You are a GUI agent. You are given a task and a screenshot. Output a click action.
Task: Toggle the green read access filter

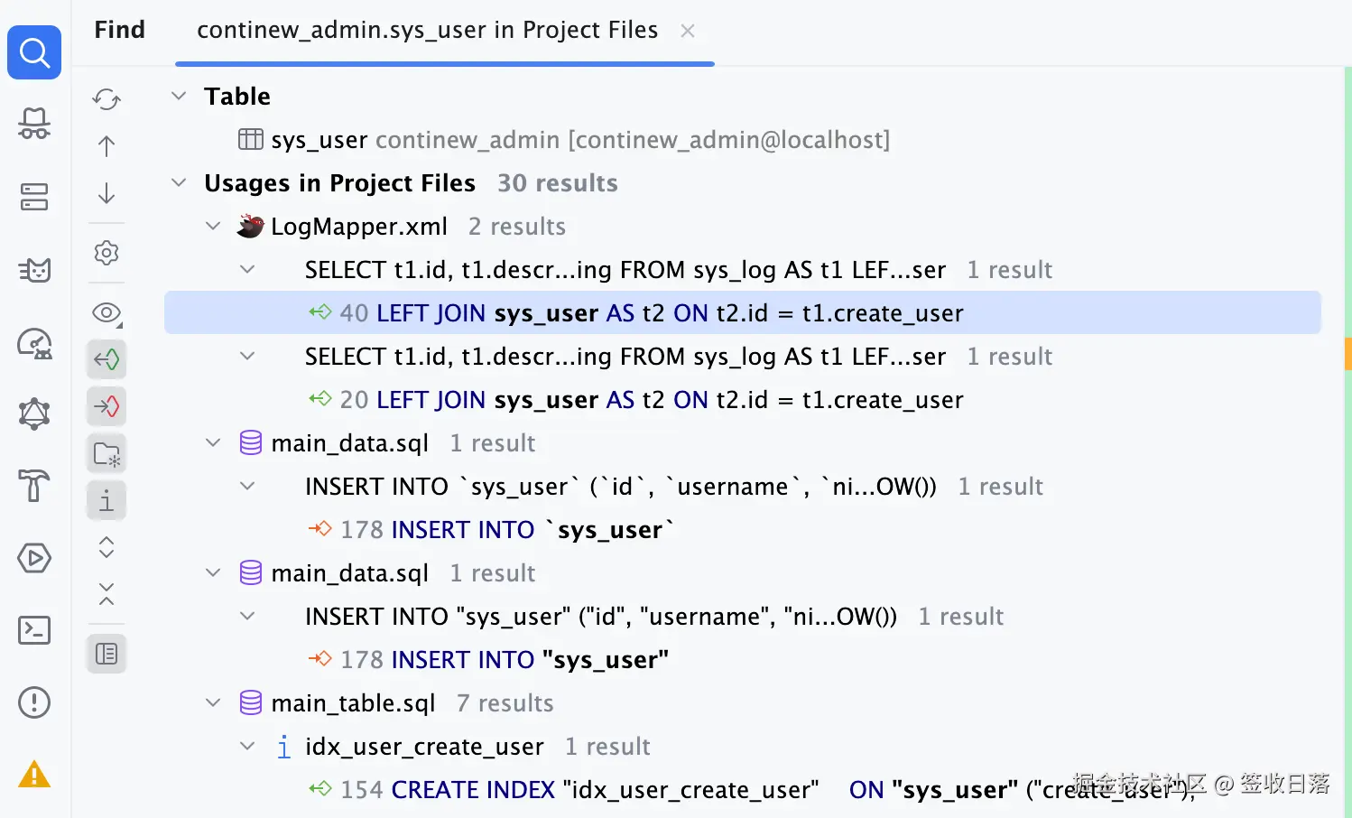pyautogui.click(x=106, y=359)
